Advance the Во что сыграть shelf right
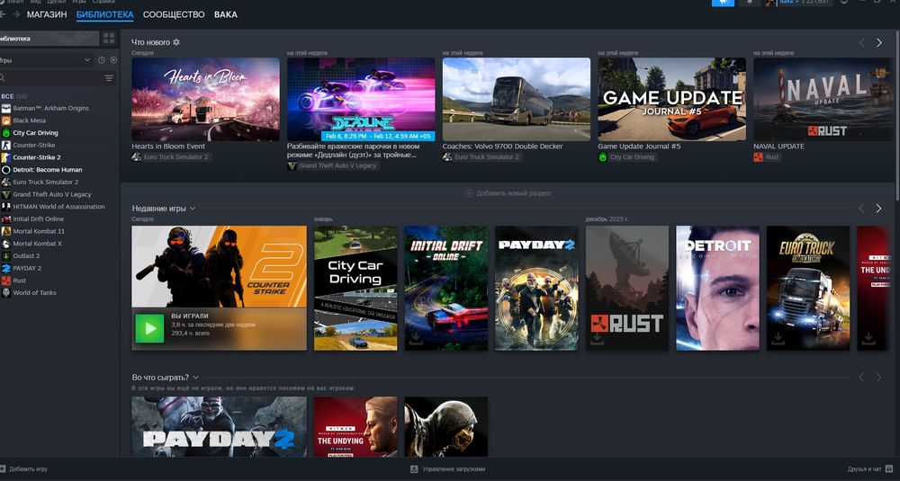This screenshot has height=481, width=900. pos(878,378)
